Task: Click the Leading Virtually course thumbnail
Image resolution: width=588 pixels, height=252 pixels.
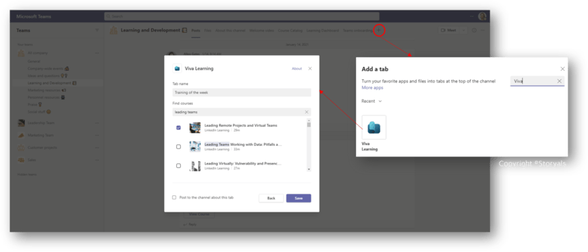Action: [195, 165]
